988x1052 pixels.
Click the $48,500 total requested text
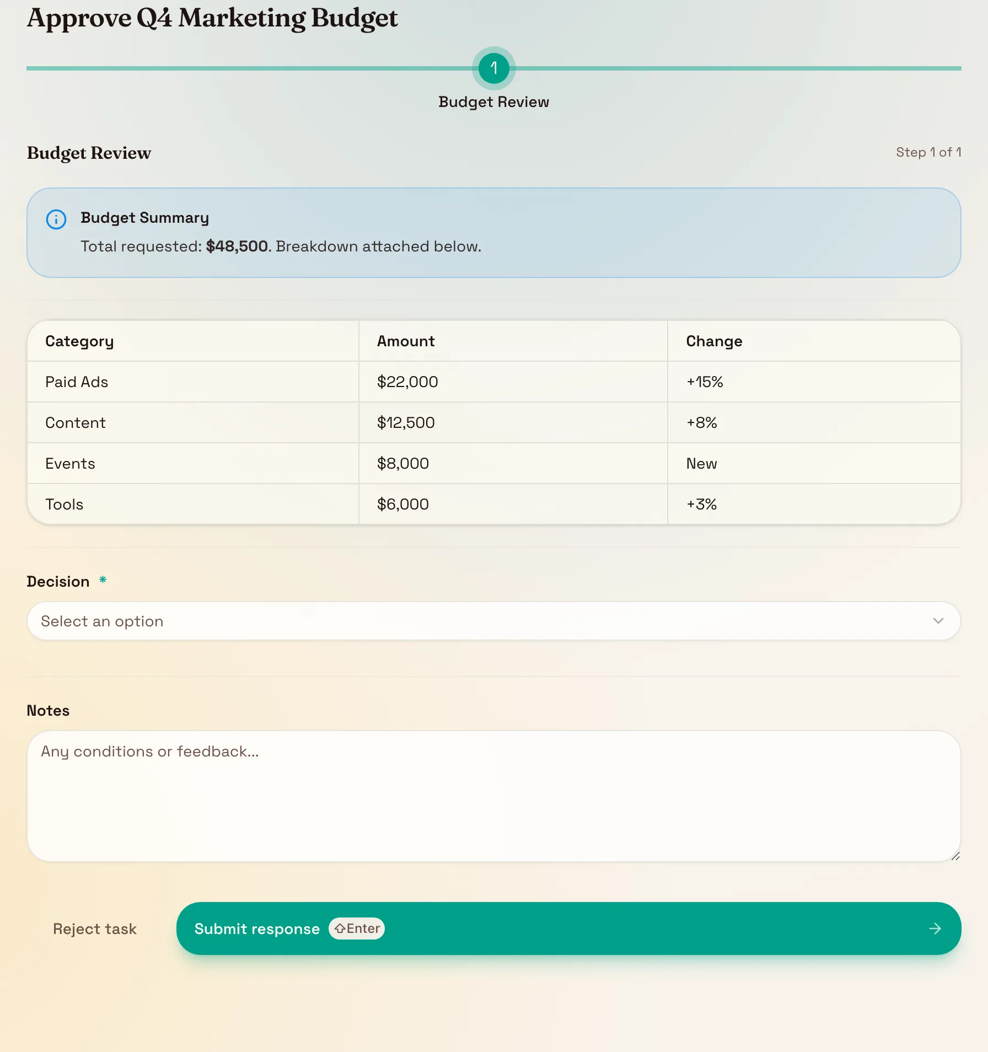(237, 246)
